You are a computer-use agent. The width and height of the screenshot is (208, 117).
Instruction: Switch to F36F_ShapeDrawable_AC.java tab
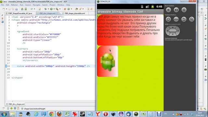click(x=20, y=13)
